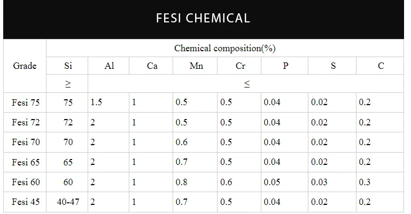The width and height of the screenshot is (411, 214).
Task: Click the Al column header
Action: [x=109, y=66]
